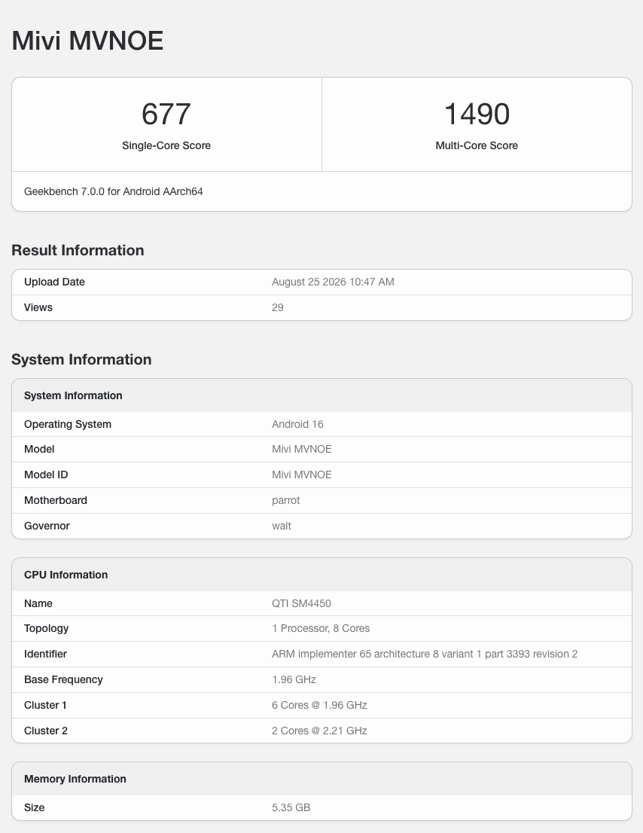The image size is (643, 833).
Task: Click Geekbench 7.0.0 for Android AArch64 text
Action: point(114,191)
